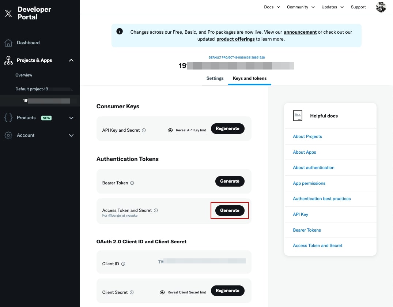Switch to the Settings tab

click(x=215, y=78)
